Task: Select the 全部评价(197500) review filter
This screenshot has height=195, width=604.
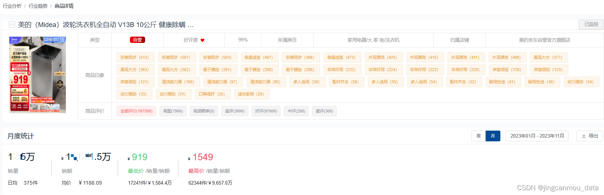Action: click(x=136, y=111)
